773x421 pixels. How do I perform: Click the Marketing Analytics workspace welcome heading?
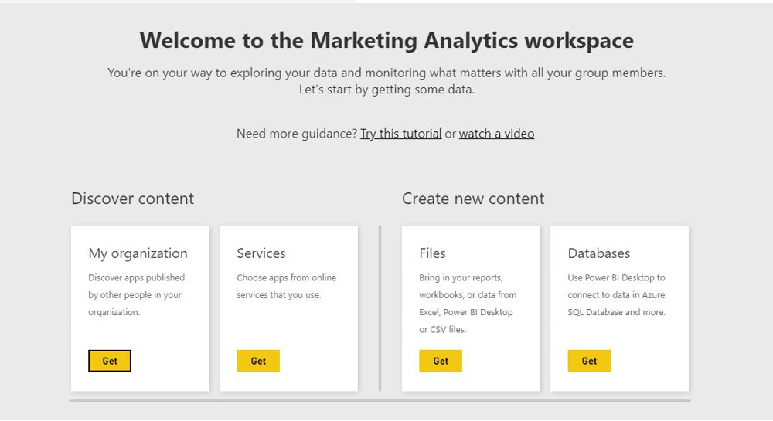tap(386, 40)
